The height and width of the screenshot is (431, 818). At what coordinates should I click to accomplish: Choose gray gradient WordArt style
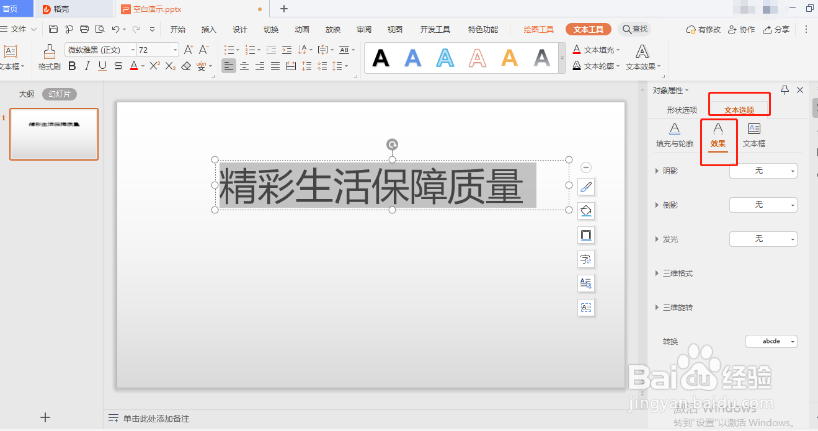(x=542, y=58)
